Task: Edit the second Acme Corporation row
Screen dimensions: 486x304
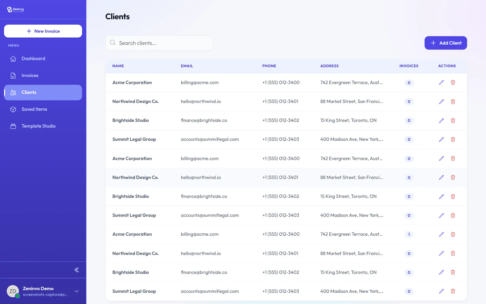Action: [441, 158]
